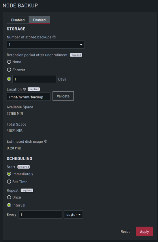Screen dimensions: 158x242
Task: Click the Every interval number field
Action: click(40, 215)
